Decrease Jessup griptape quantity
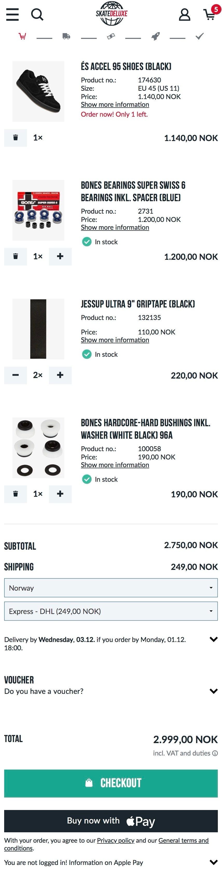The width and height of the screenshot is (222, 880). point(15,375)
